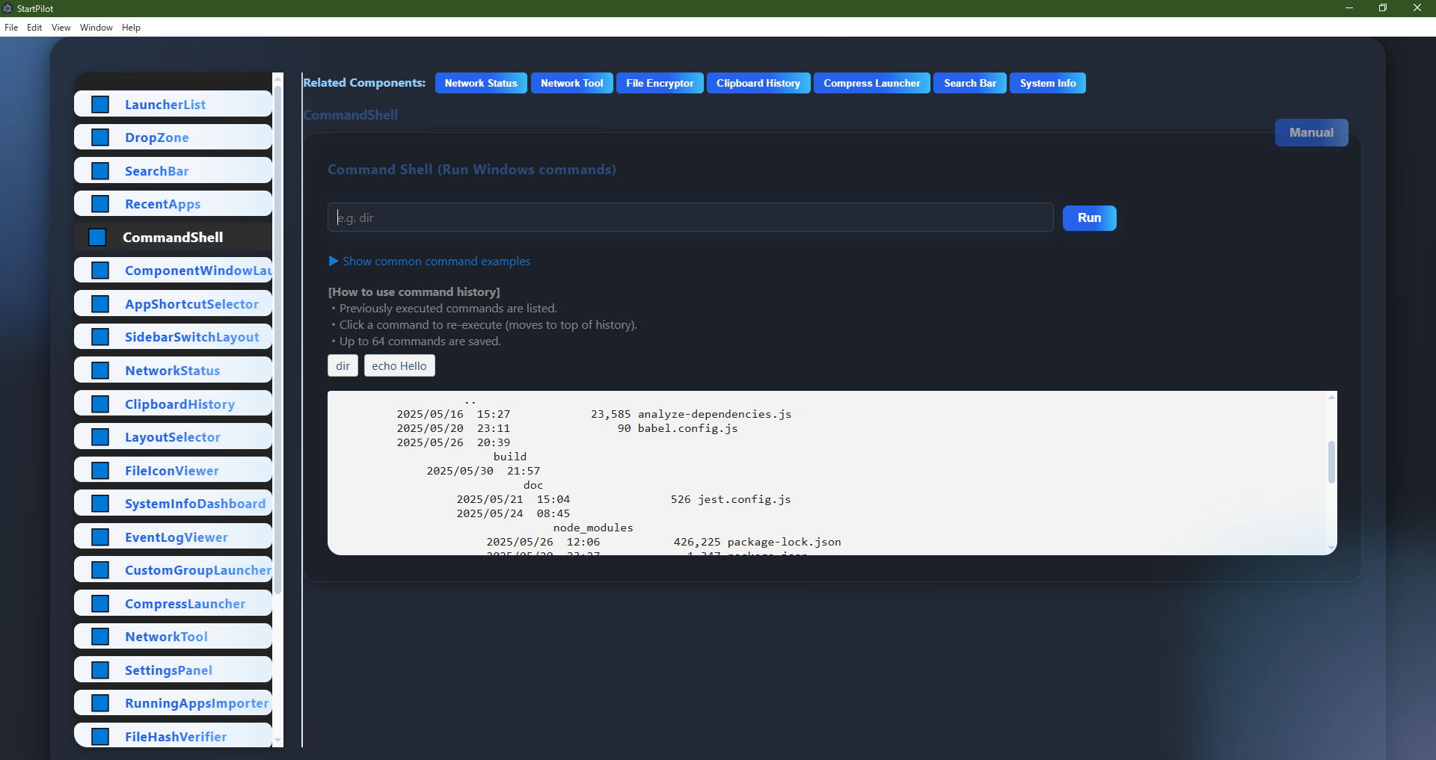Click the SettingsPanel icon
Viewport: 1436px width, 760px height.
tap(100, 670)
